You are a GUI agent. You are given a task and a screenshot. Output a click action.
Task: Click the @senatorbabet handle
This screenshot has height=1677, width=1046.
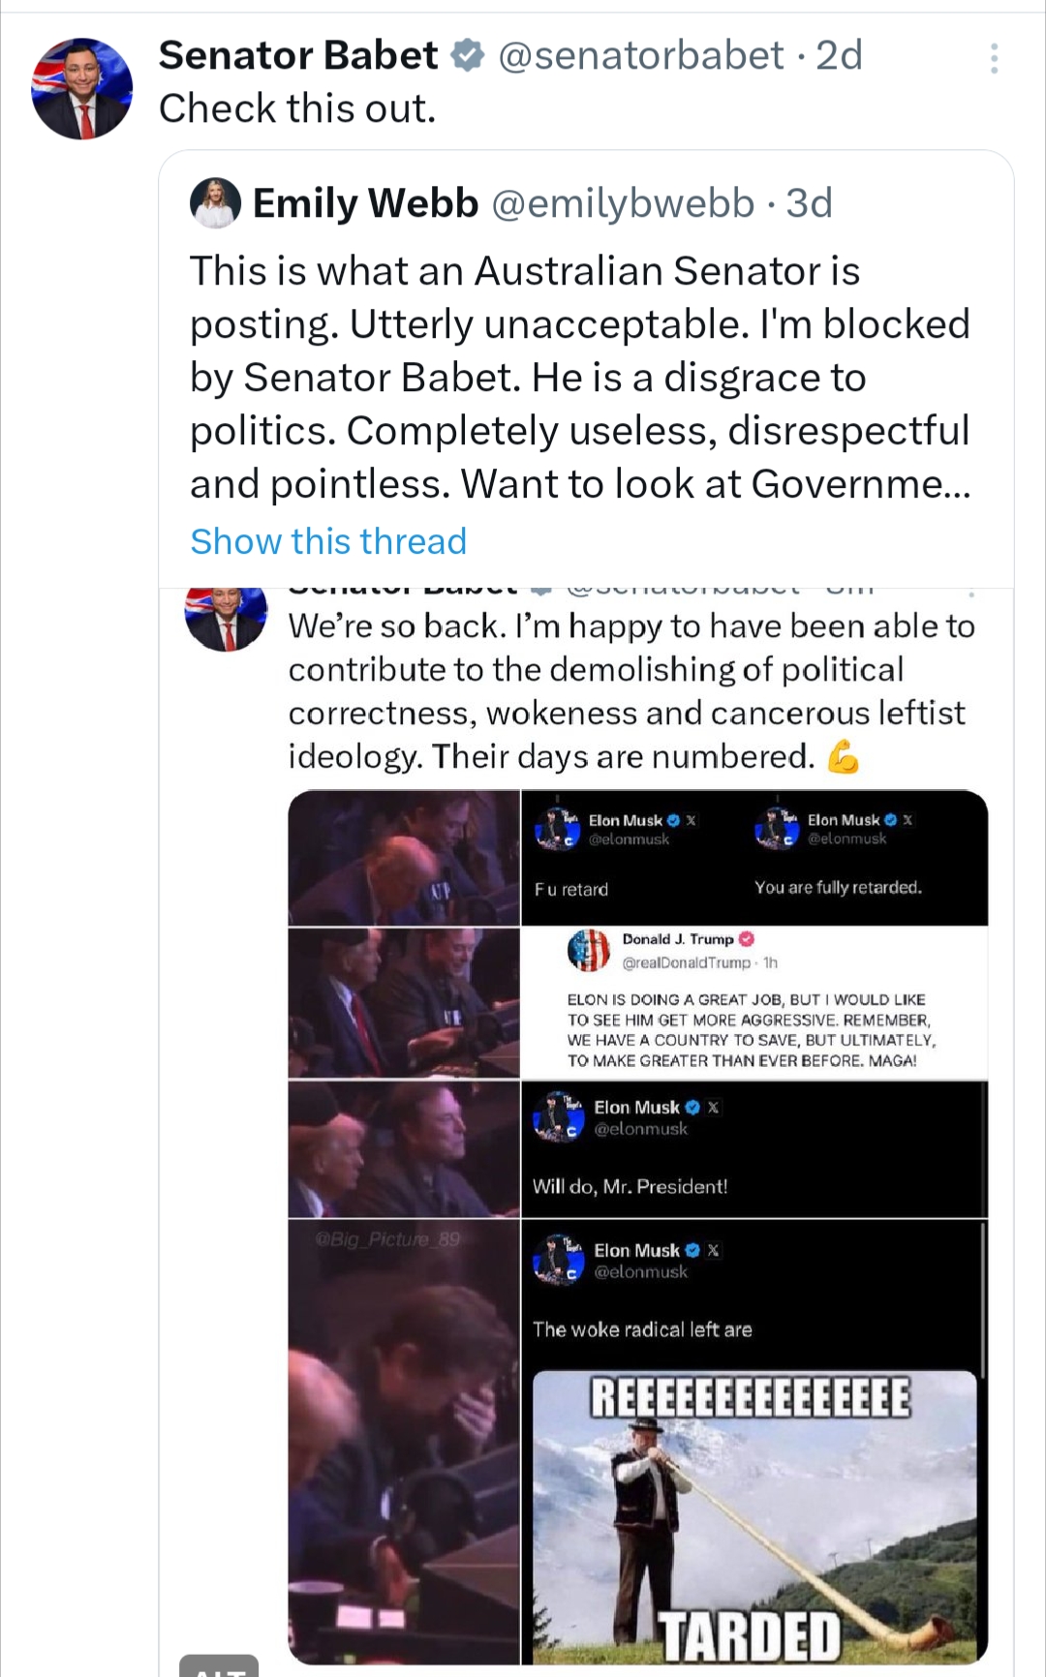640,56
